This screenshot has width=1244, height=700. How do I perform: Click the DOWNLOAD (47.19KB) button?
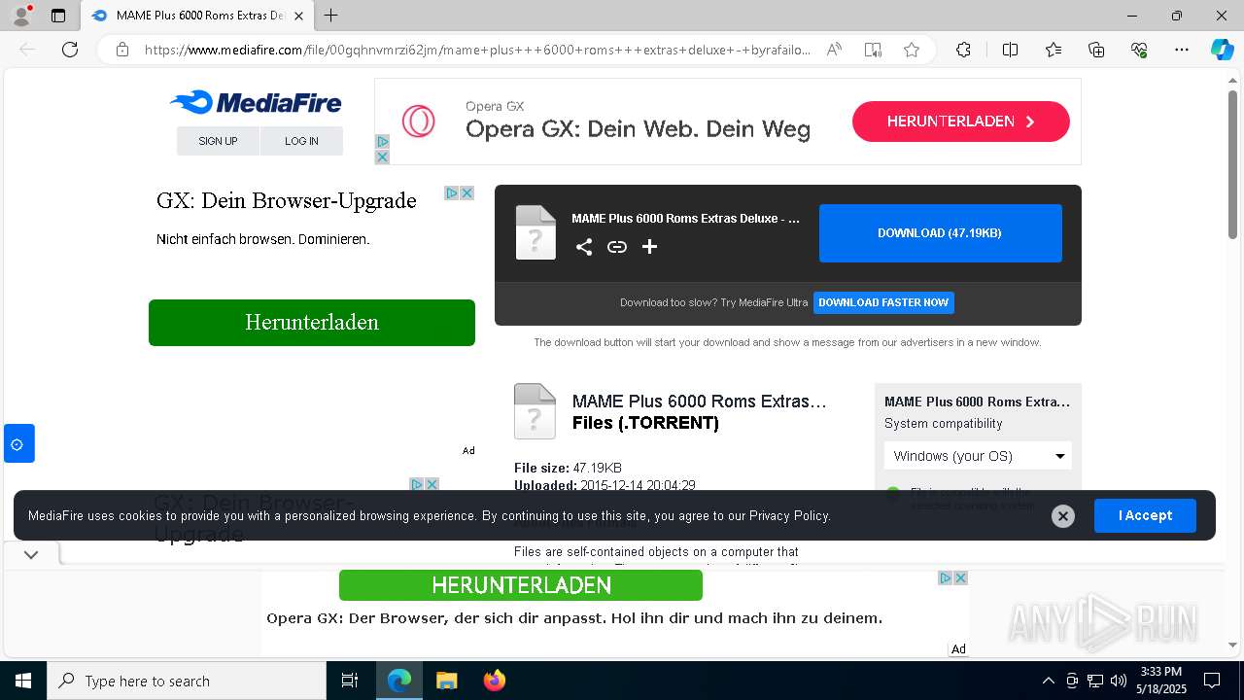[941, 233]
